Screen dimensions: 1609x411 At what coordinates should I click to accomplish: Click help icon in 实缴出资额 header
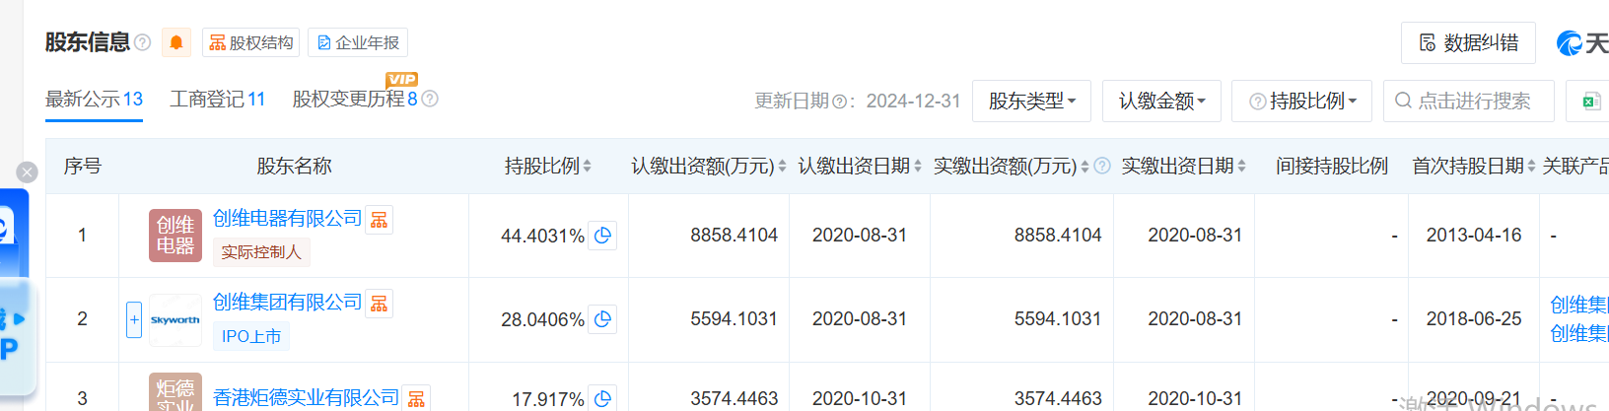point(1102,166)
